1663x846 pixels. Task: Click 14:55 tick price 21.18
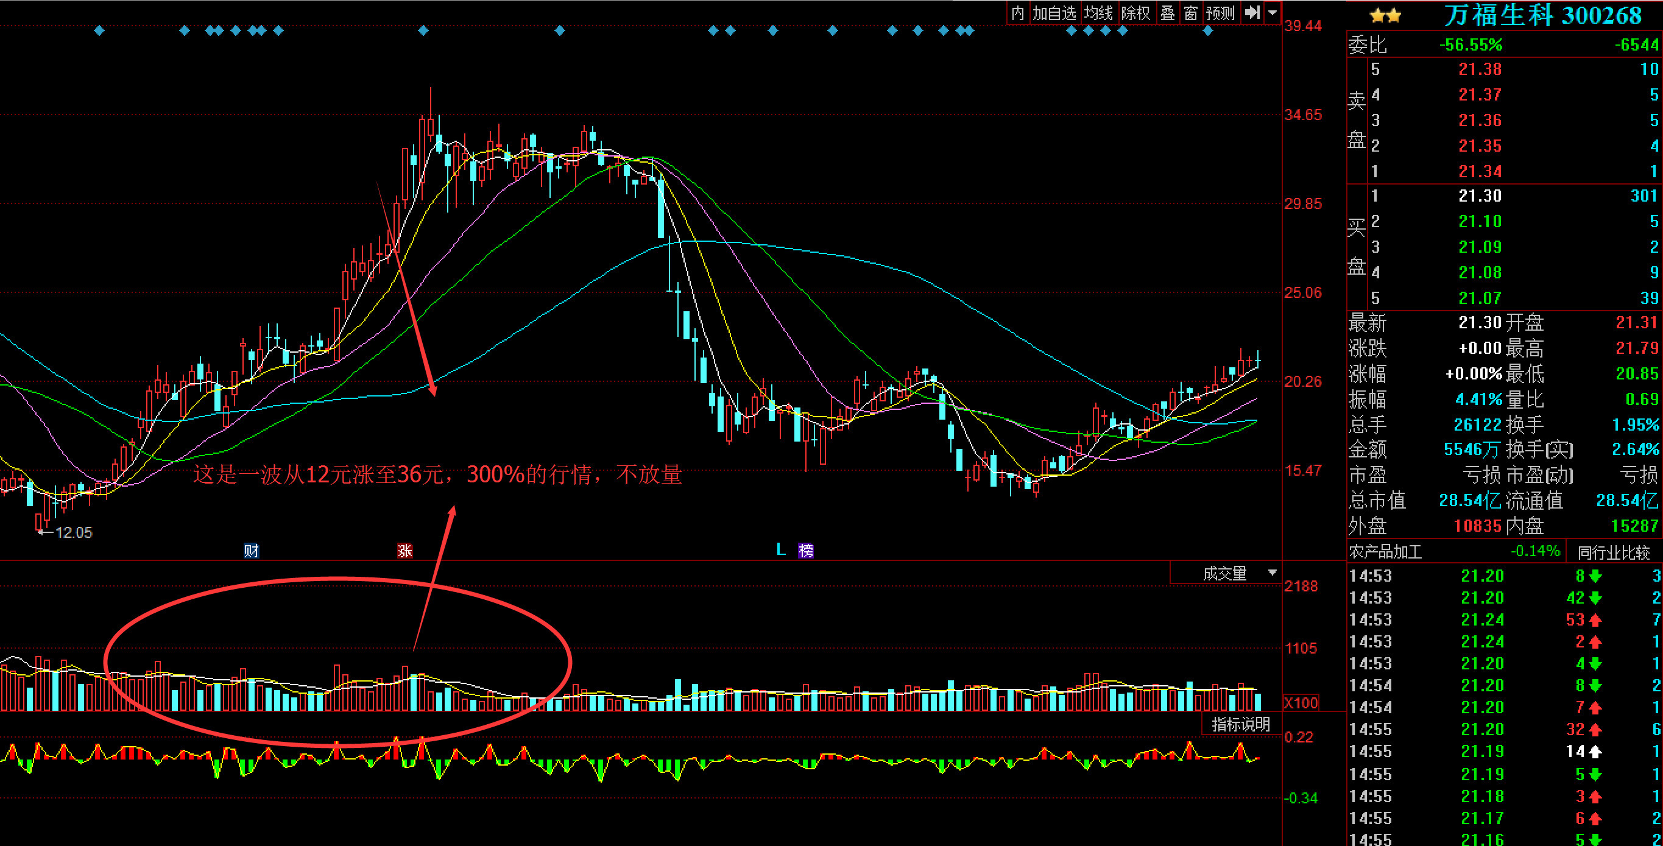click(1482, 795)
